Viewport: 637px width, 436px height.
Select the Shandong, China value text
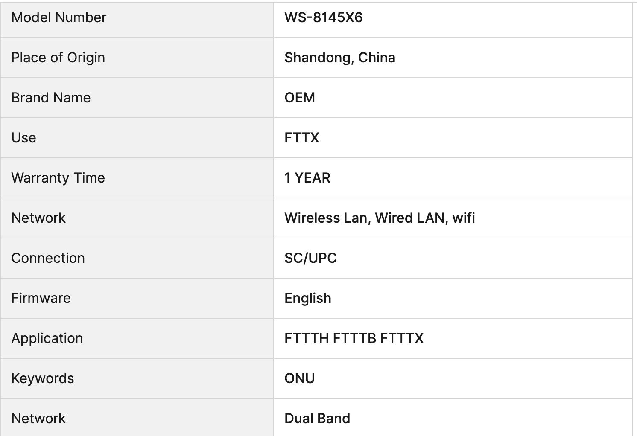(x=339, y=58)
